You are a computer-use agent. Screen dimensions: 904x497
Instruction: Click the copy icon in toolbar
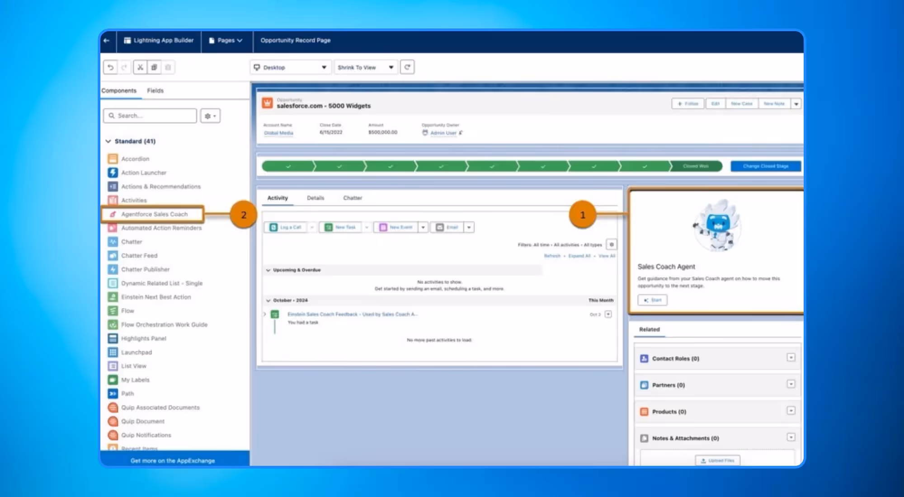point(154,67)
